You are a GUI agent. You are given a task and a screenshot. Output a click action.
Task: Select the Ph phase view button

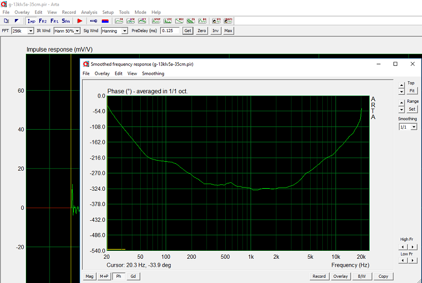tap(119, 276)
